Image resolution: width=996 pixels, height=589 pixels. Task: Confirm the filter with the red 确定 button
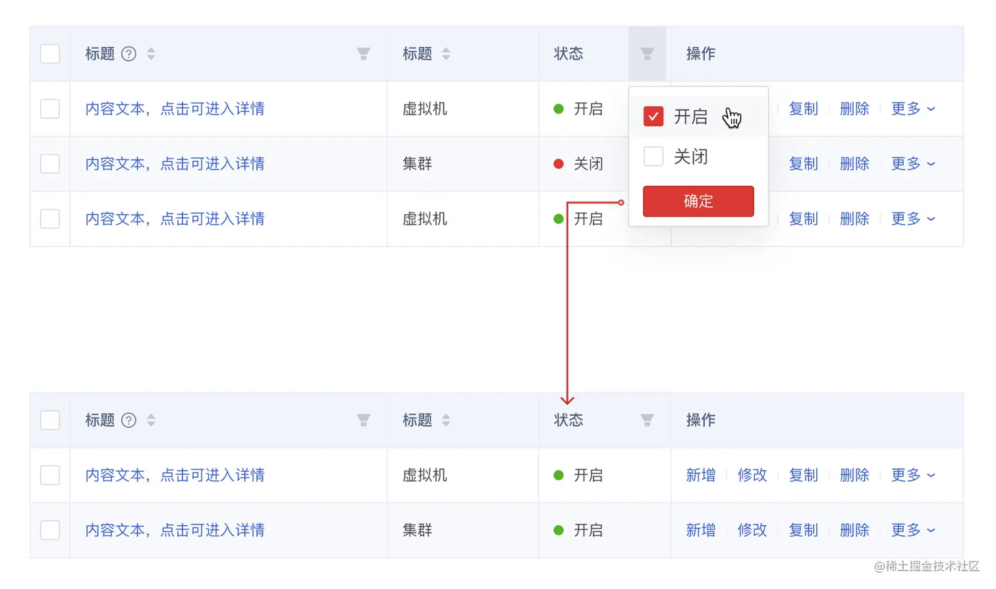[698, 201]
